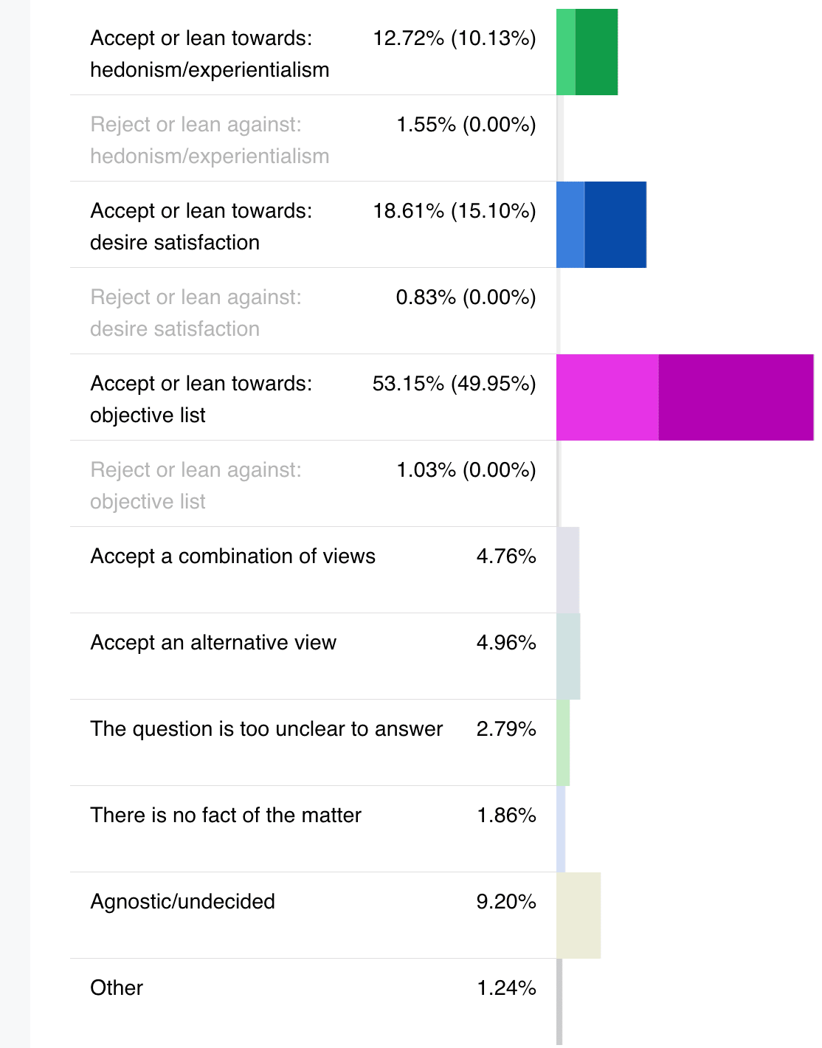Click the 53.15% (49.95%) percentage value

455,384
